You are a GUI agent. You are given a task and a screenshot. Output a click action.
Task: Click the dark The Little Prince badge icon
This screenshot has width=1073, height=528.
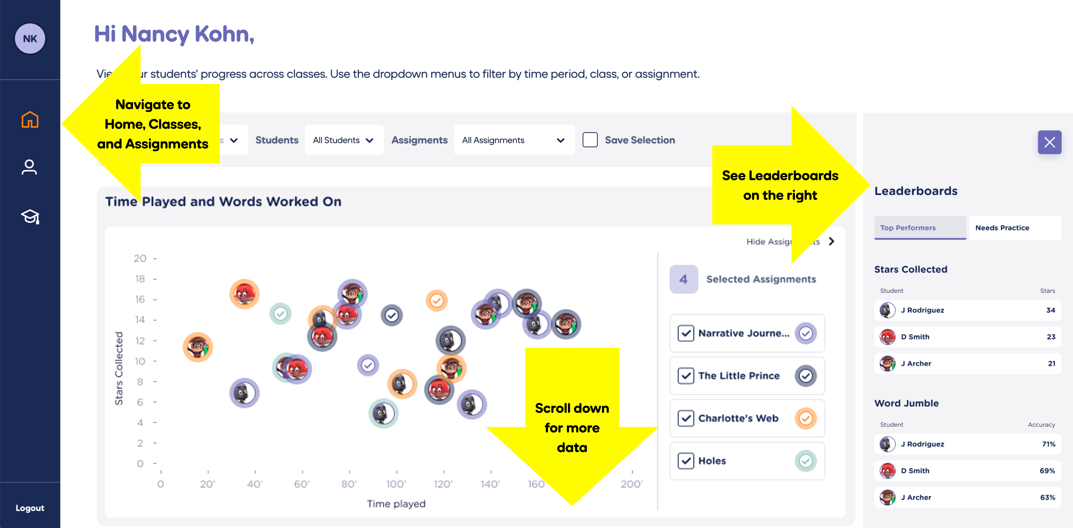coord(806,376)
